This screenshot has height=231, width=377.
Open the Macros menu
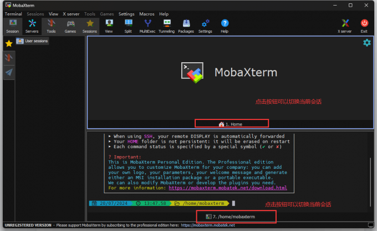(147, 14)
